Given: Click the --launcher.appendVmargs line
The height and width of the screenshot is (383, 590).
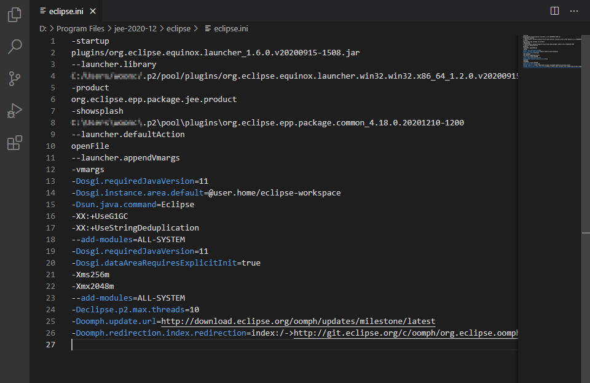Looking at the screenshot, I should point(125,157).
